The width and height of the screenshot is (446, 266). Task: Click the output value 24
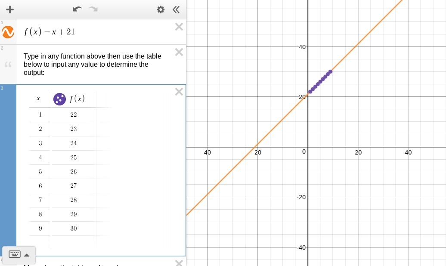(x=73, y=143)
